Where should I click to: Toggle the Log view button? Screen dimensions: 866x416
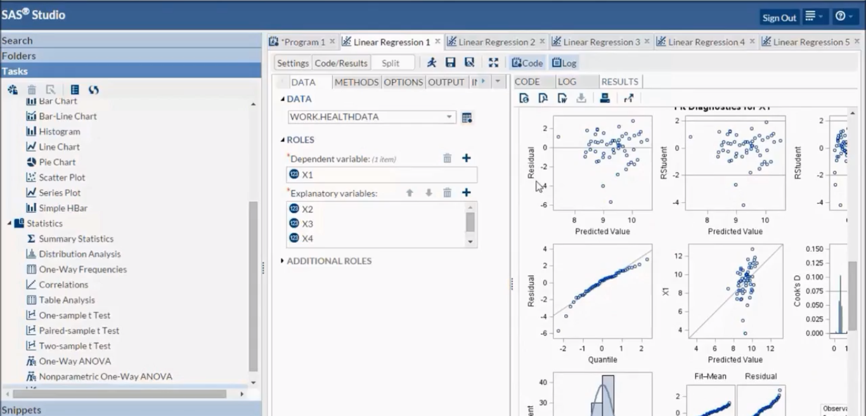coord(564,63)
